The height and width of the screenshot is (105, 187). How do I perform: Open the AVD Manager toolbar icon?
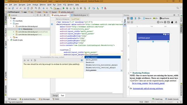[x=85, y=8]
